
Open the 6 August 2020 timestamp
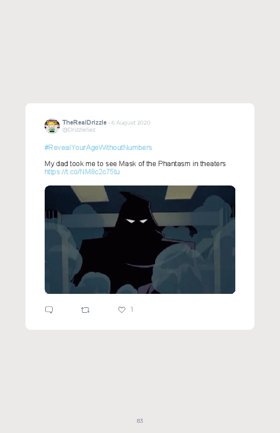point(131,122)
